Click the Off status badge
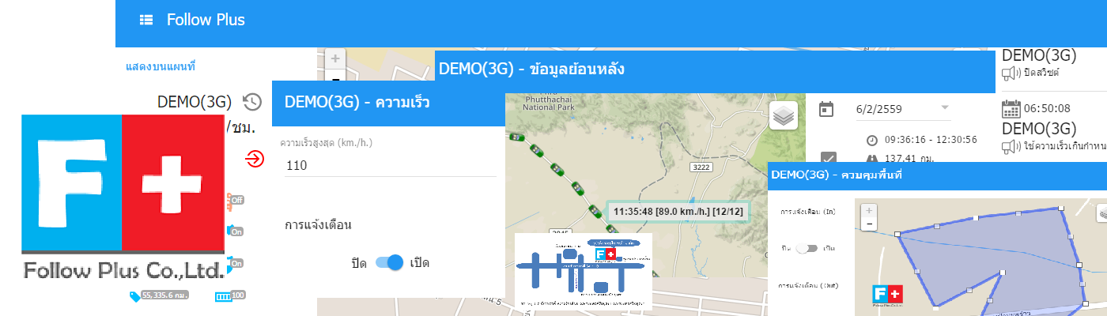Viewport: 1107px width, 316px height. point(236,200)
